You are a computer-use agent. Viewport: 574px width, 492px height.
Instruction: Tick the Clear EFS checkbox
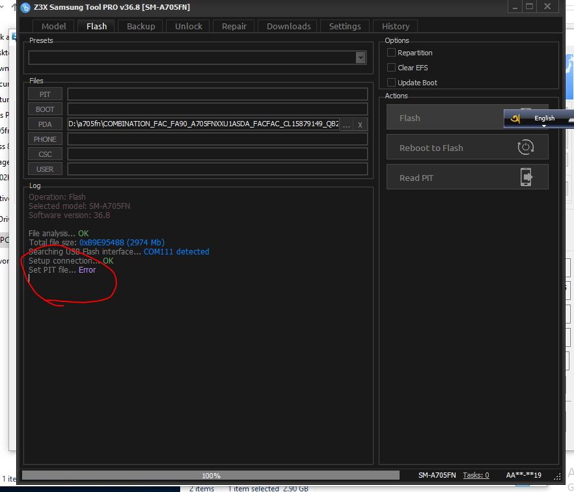click(x=391, y=68)
